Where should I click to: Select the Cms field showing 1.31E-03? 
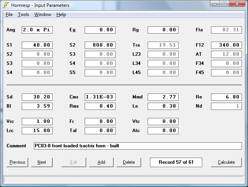pyautogui.click(x=100, y=97)
